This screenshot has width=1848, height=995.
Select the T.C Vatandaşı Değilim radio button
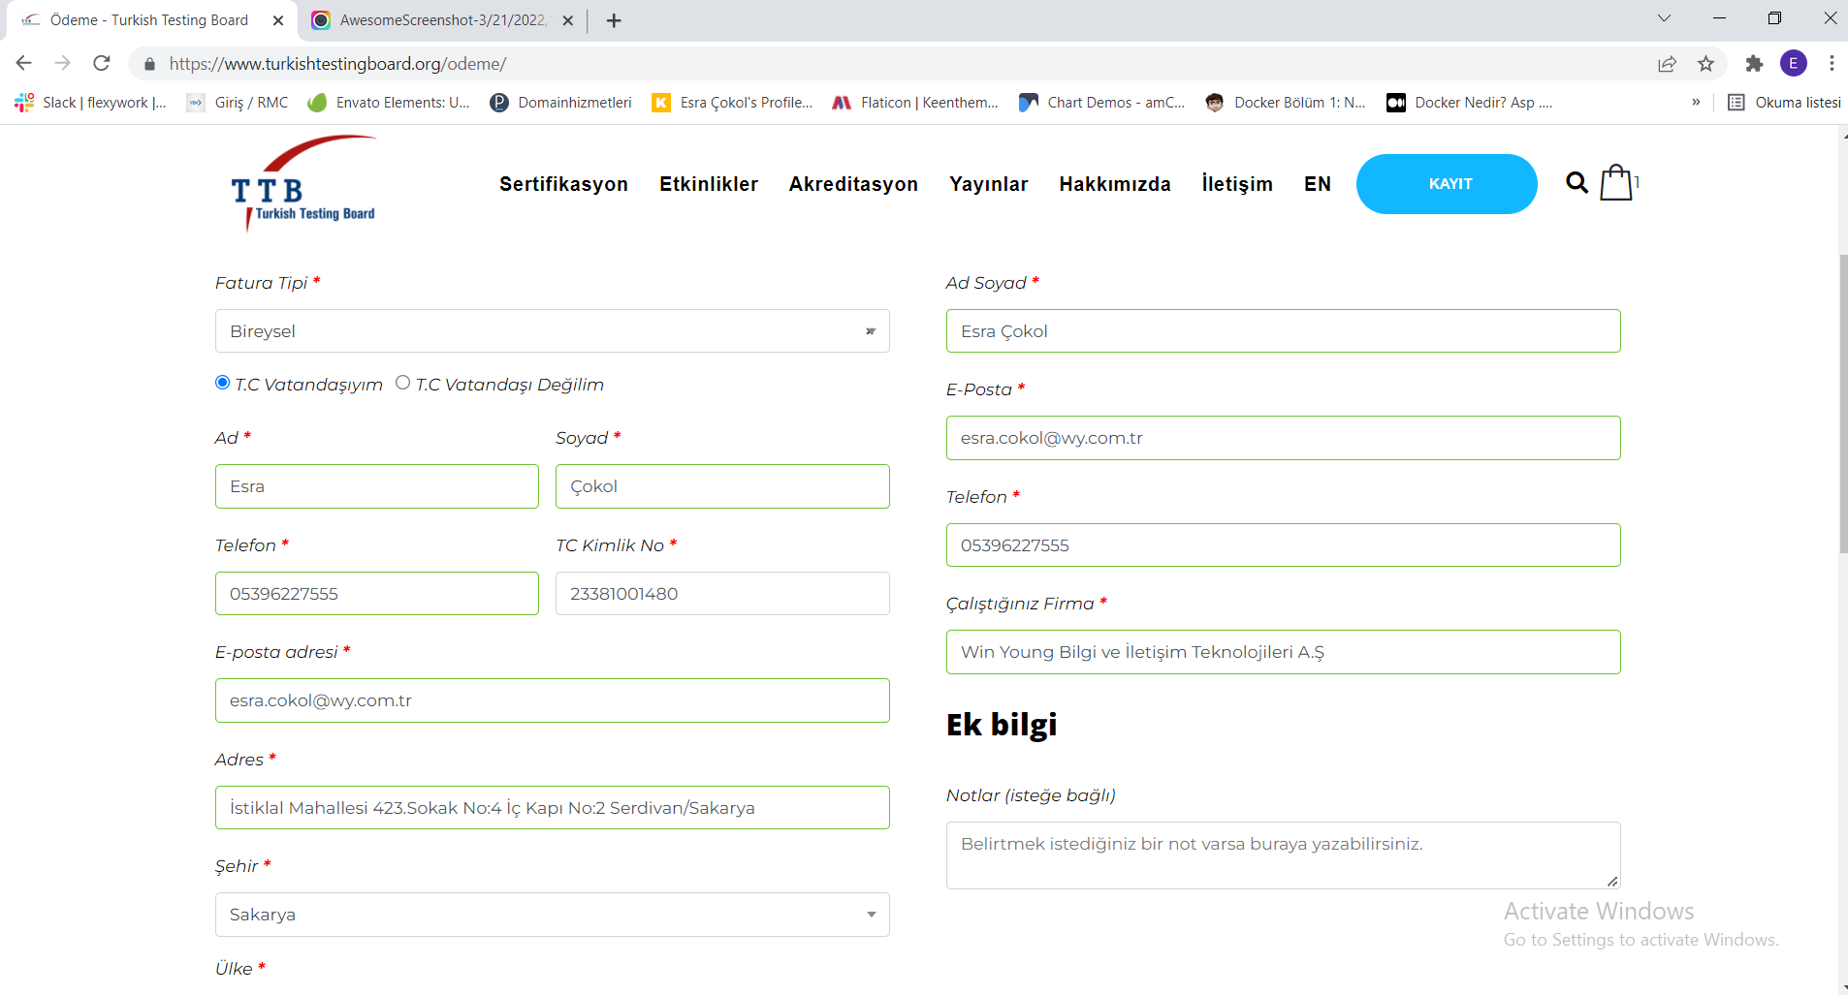403,383
